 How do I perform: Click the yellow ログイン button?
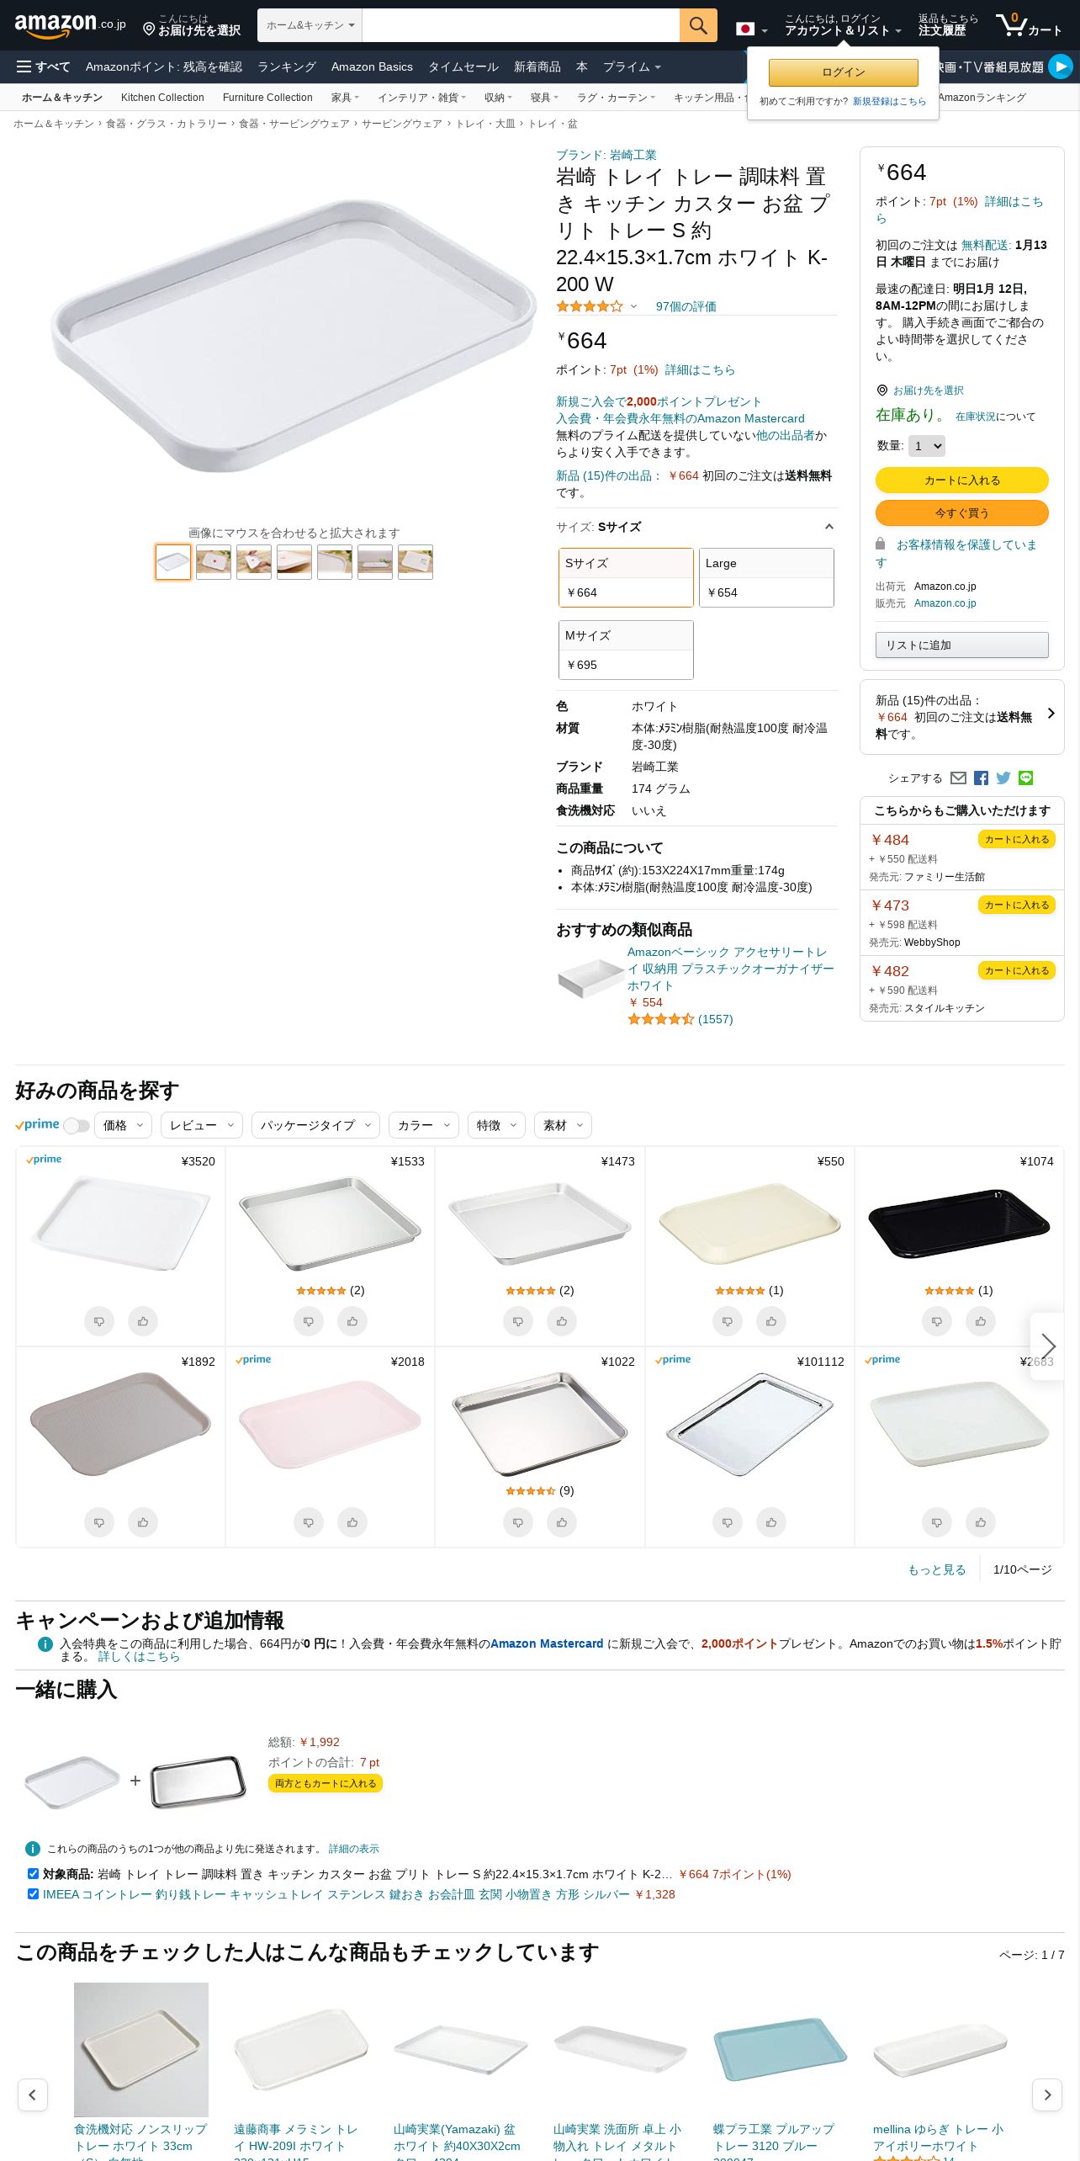click(844, 72)
